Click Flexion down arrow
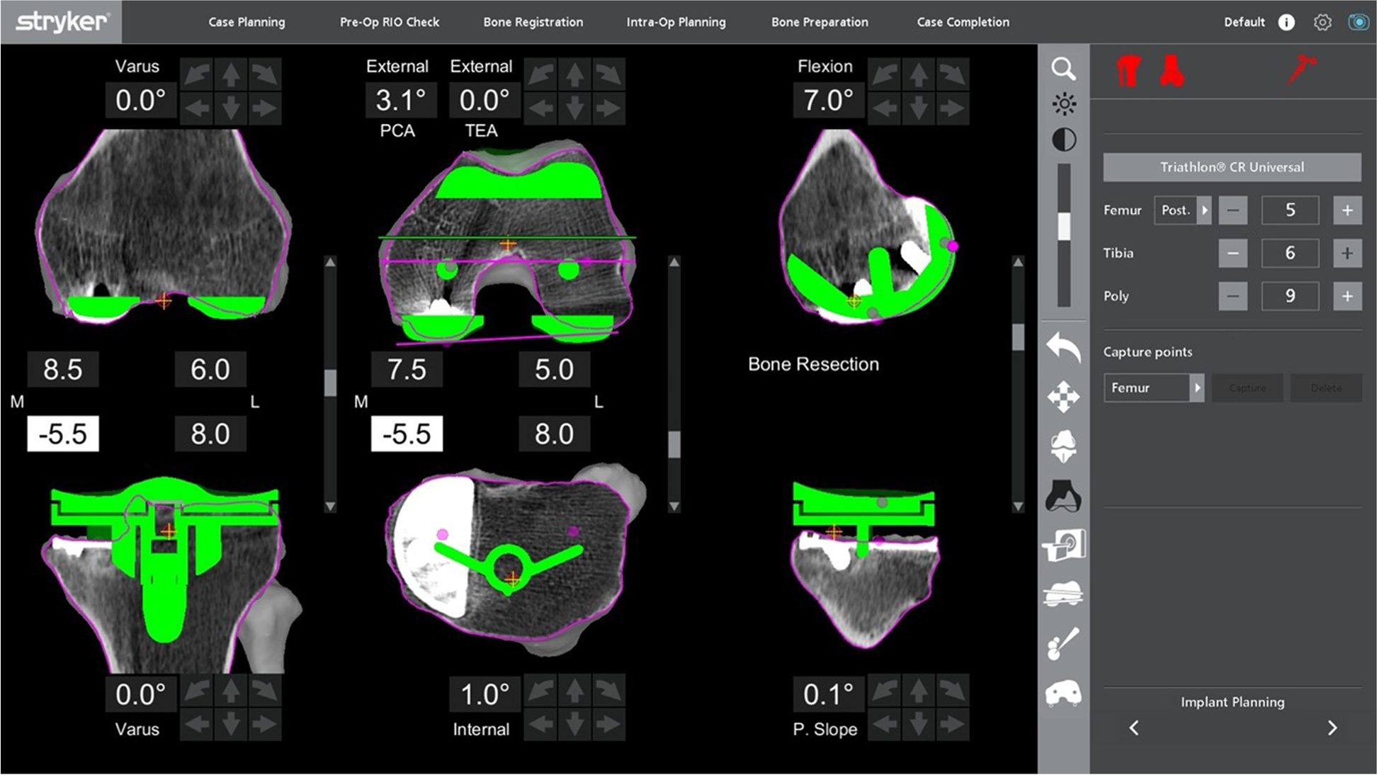Image resolution: width=1377 pixels, height=775 pixels. pos(919,108)
